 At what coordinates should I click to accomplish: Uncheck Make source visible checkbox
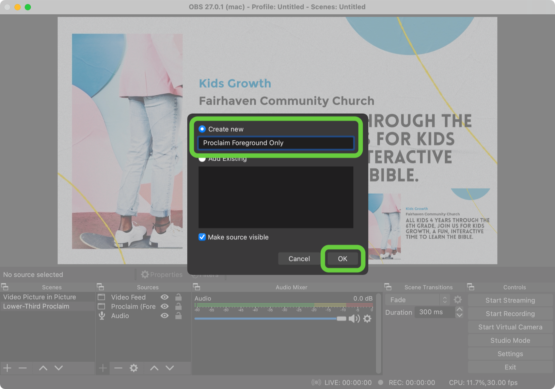pyautogui.click(x=202, y=237)
